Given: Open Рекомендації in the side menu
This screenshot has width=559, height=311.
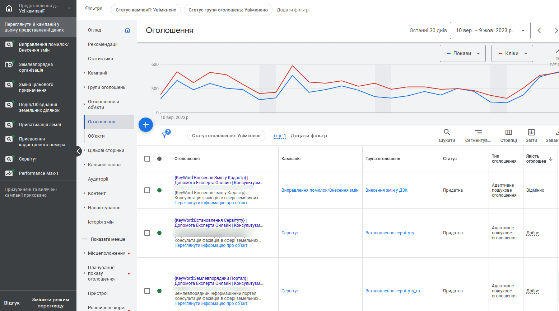Looking at the screenshot, I should pos(103,44).
